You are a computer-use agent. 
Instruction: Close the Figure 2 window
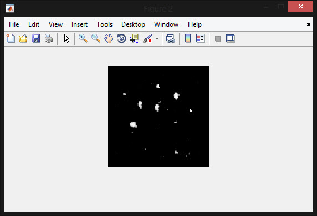300,6
